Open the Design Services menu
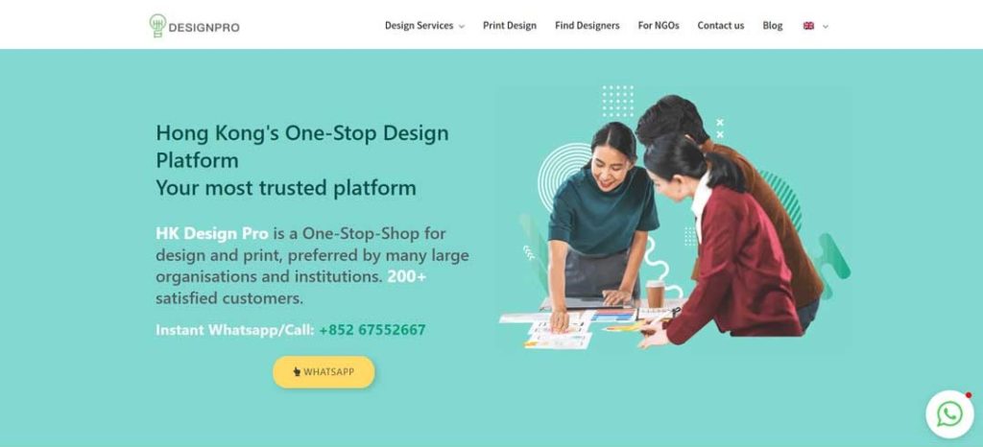Image resolution: width=983 pixels, height=447 pixels. pos(419,26)
